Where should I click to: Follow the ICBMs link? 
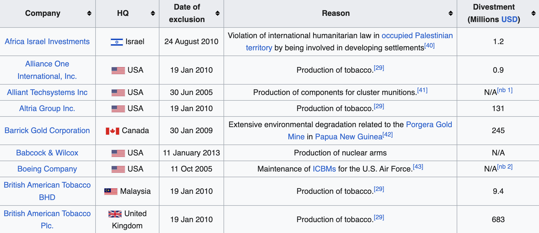[x=324, y=169]
